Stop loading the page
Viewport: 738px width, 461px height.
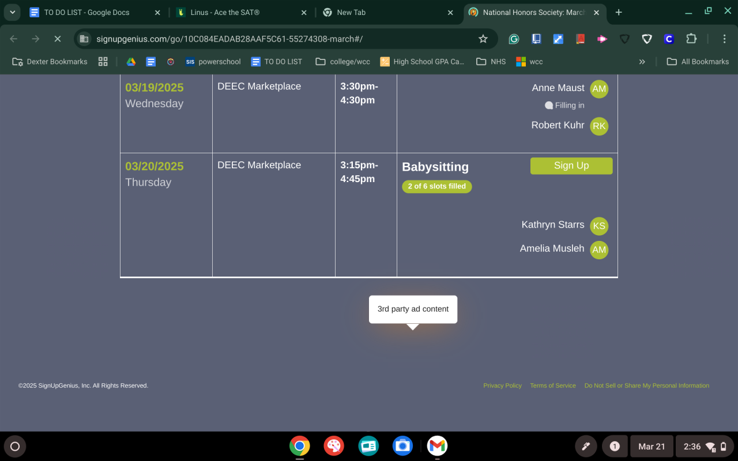(x=57, y=39)
